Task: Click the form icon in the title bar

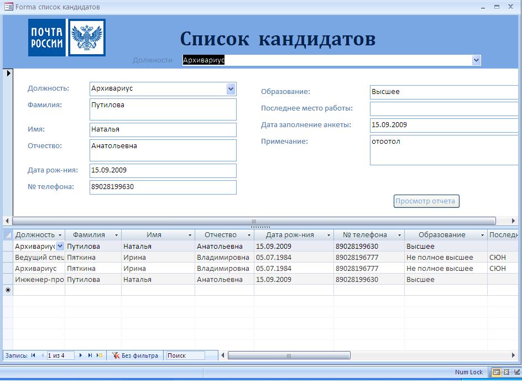Action: click(x=9, y=7)
